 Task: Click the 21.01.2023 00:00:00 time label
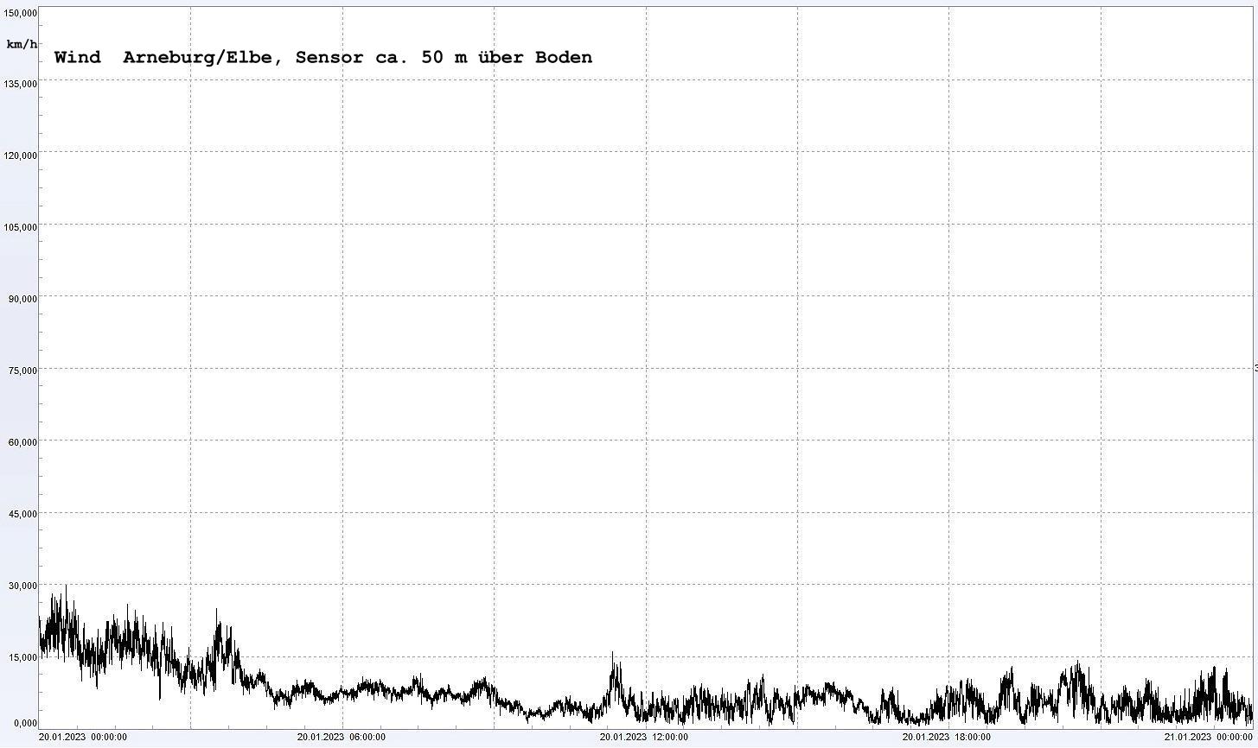coord(1207,737)
